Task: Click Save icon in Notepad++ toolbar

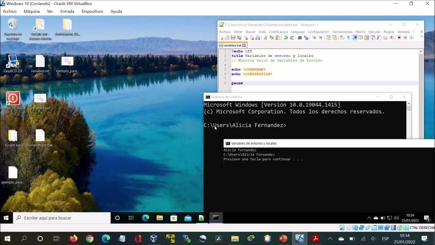Action: click(x=233, y=37)
